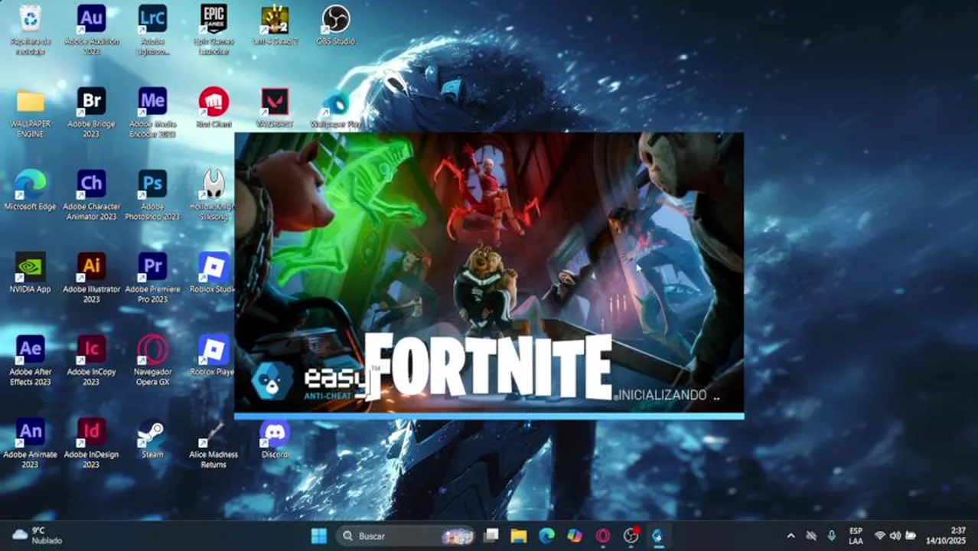
Task: Open Alice Madness Returns desktop shortcut
Action: 214,443
